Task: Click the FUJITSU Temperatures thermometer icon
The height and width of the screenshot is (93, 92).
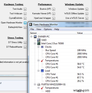Action: 42,88
